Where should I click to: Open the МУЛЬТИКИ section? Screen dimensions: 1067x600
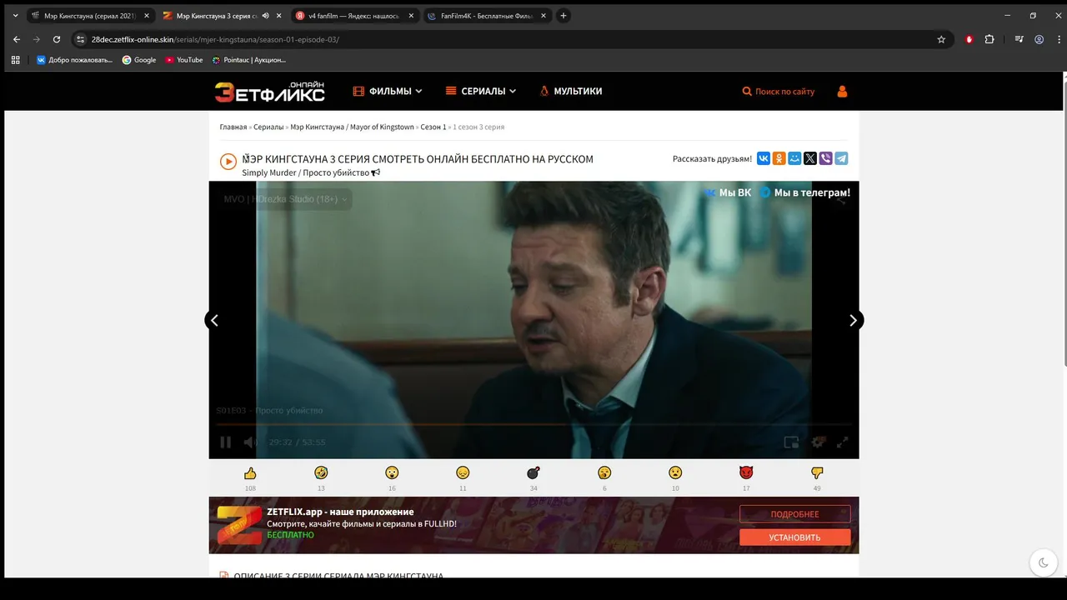point(571,92)
